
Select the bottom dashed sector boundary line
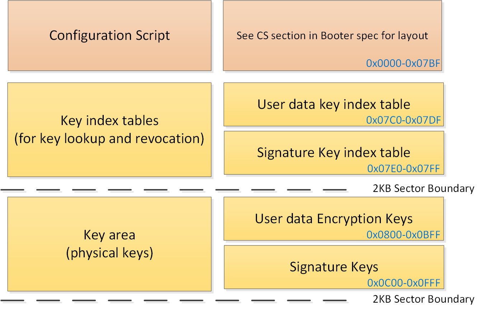(173, 300)
